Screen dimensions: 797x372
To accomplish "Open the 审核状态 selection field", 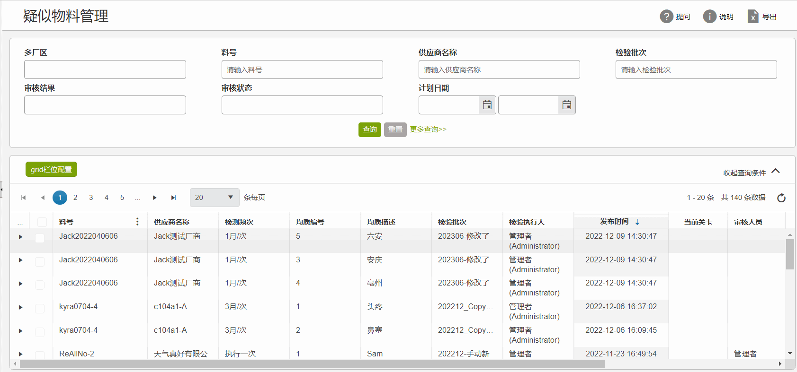I will click(x=302, y=105).
